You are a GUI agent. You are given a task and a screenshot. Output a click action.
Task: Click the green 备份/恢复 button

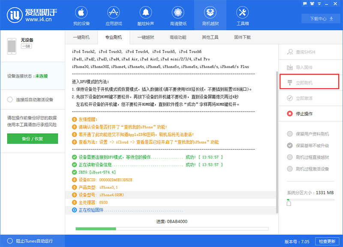pos(32,139)
